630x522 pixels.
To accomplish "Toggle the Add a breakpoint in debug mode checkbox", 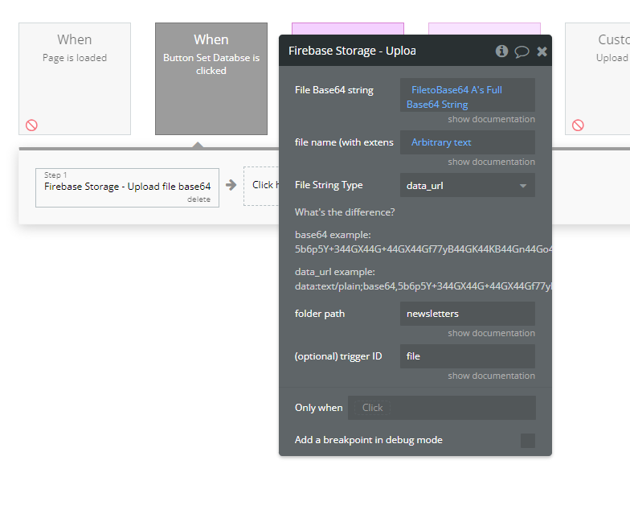I will pos(527,441).
